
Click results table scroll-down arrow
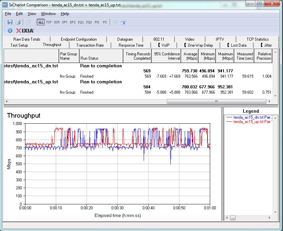(x=275, y=96)
